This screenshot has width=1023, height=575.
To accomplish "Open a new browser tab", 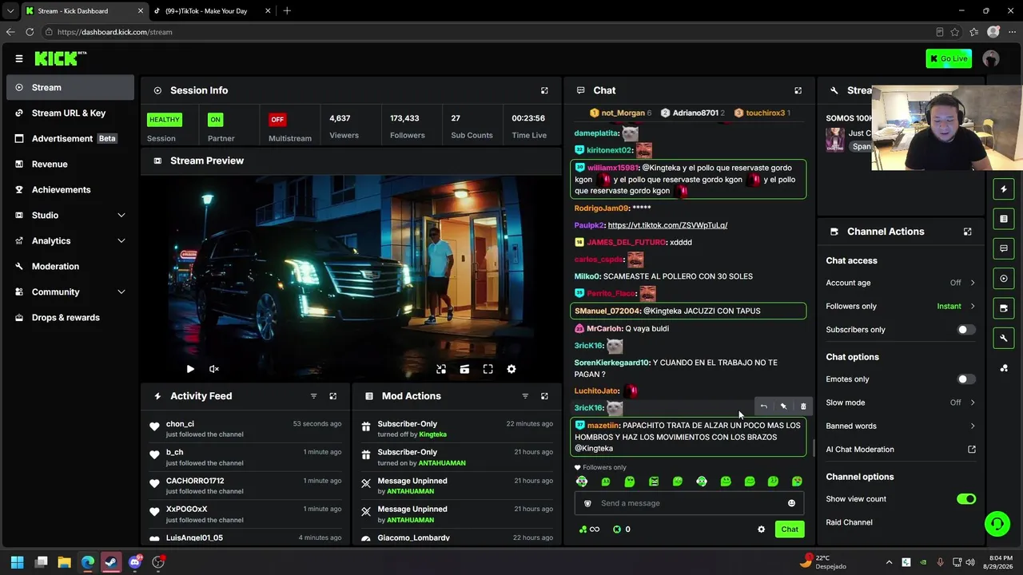I will [x=287, y=11].
